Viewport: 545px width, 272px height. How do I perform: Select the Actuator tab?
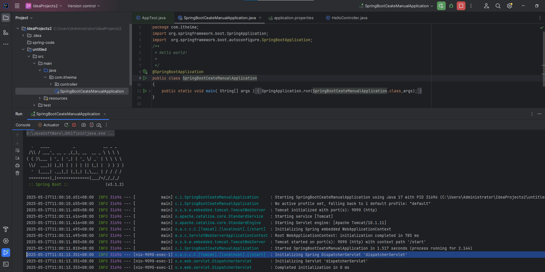(x=48, y=125)
